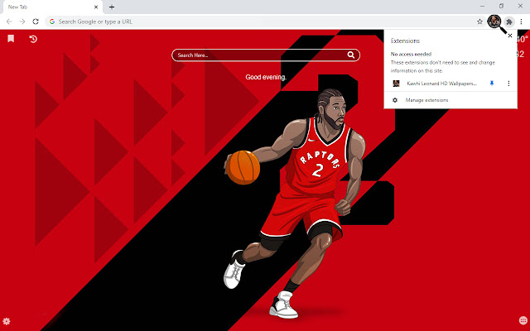Open apps grid icon on the new tab page

click(x=523, y=320)
